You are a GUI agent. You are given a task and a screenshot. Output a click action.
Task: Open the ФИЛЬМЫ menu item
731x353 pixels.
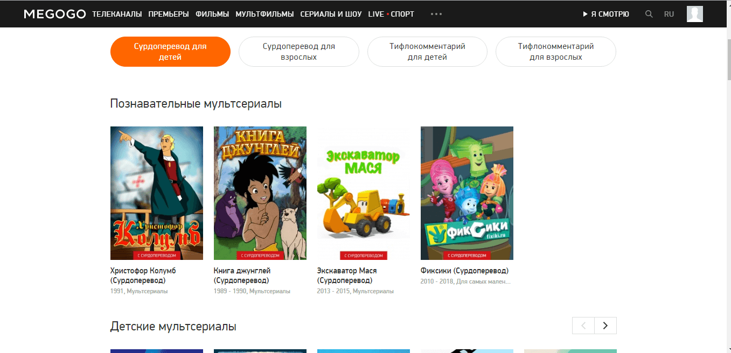[212, 14]
